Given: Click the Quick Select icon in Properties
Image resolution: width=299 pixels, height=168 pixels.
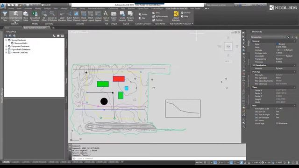Looking at the screenshot, I should (296, 37).
